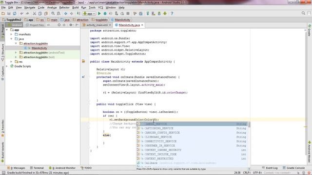Expand the manifests folder node
312x175 pixels.
point(12,35)
